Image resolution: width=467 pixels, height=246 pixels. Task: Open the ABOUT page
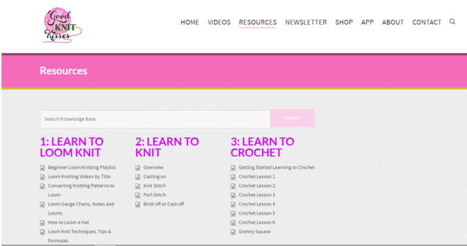(x=393, y=22)
